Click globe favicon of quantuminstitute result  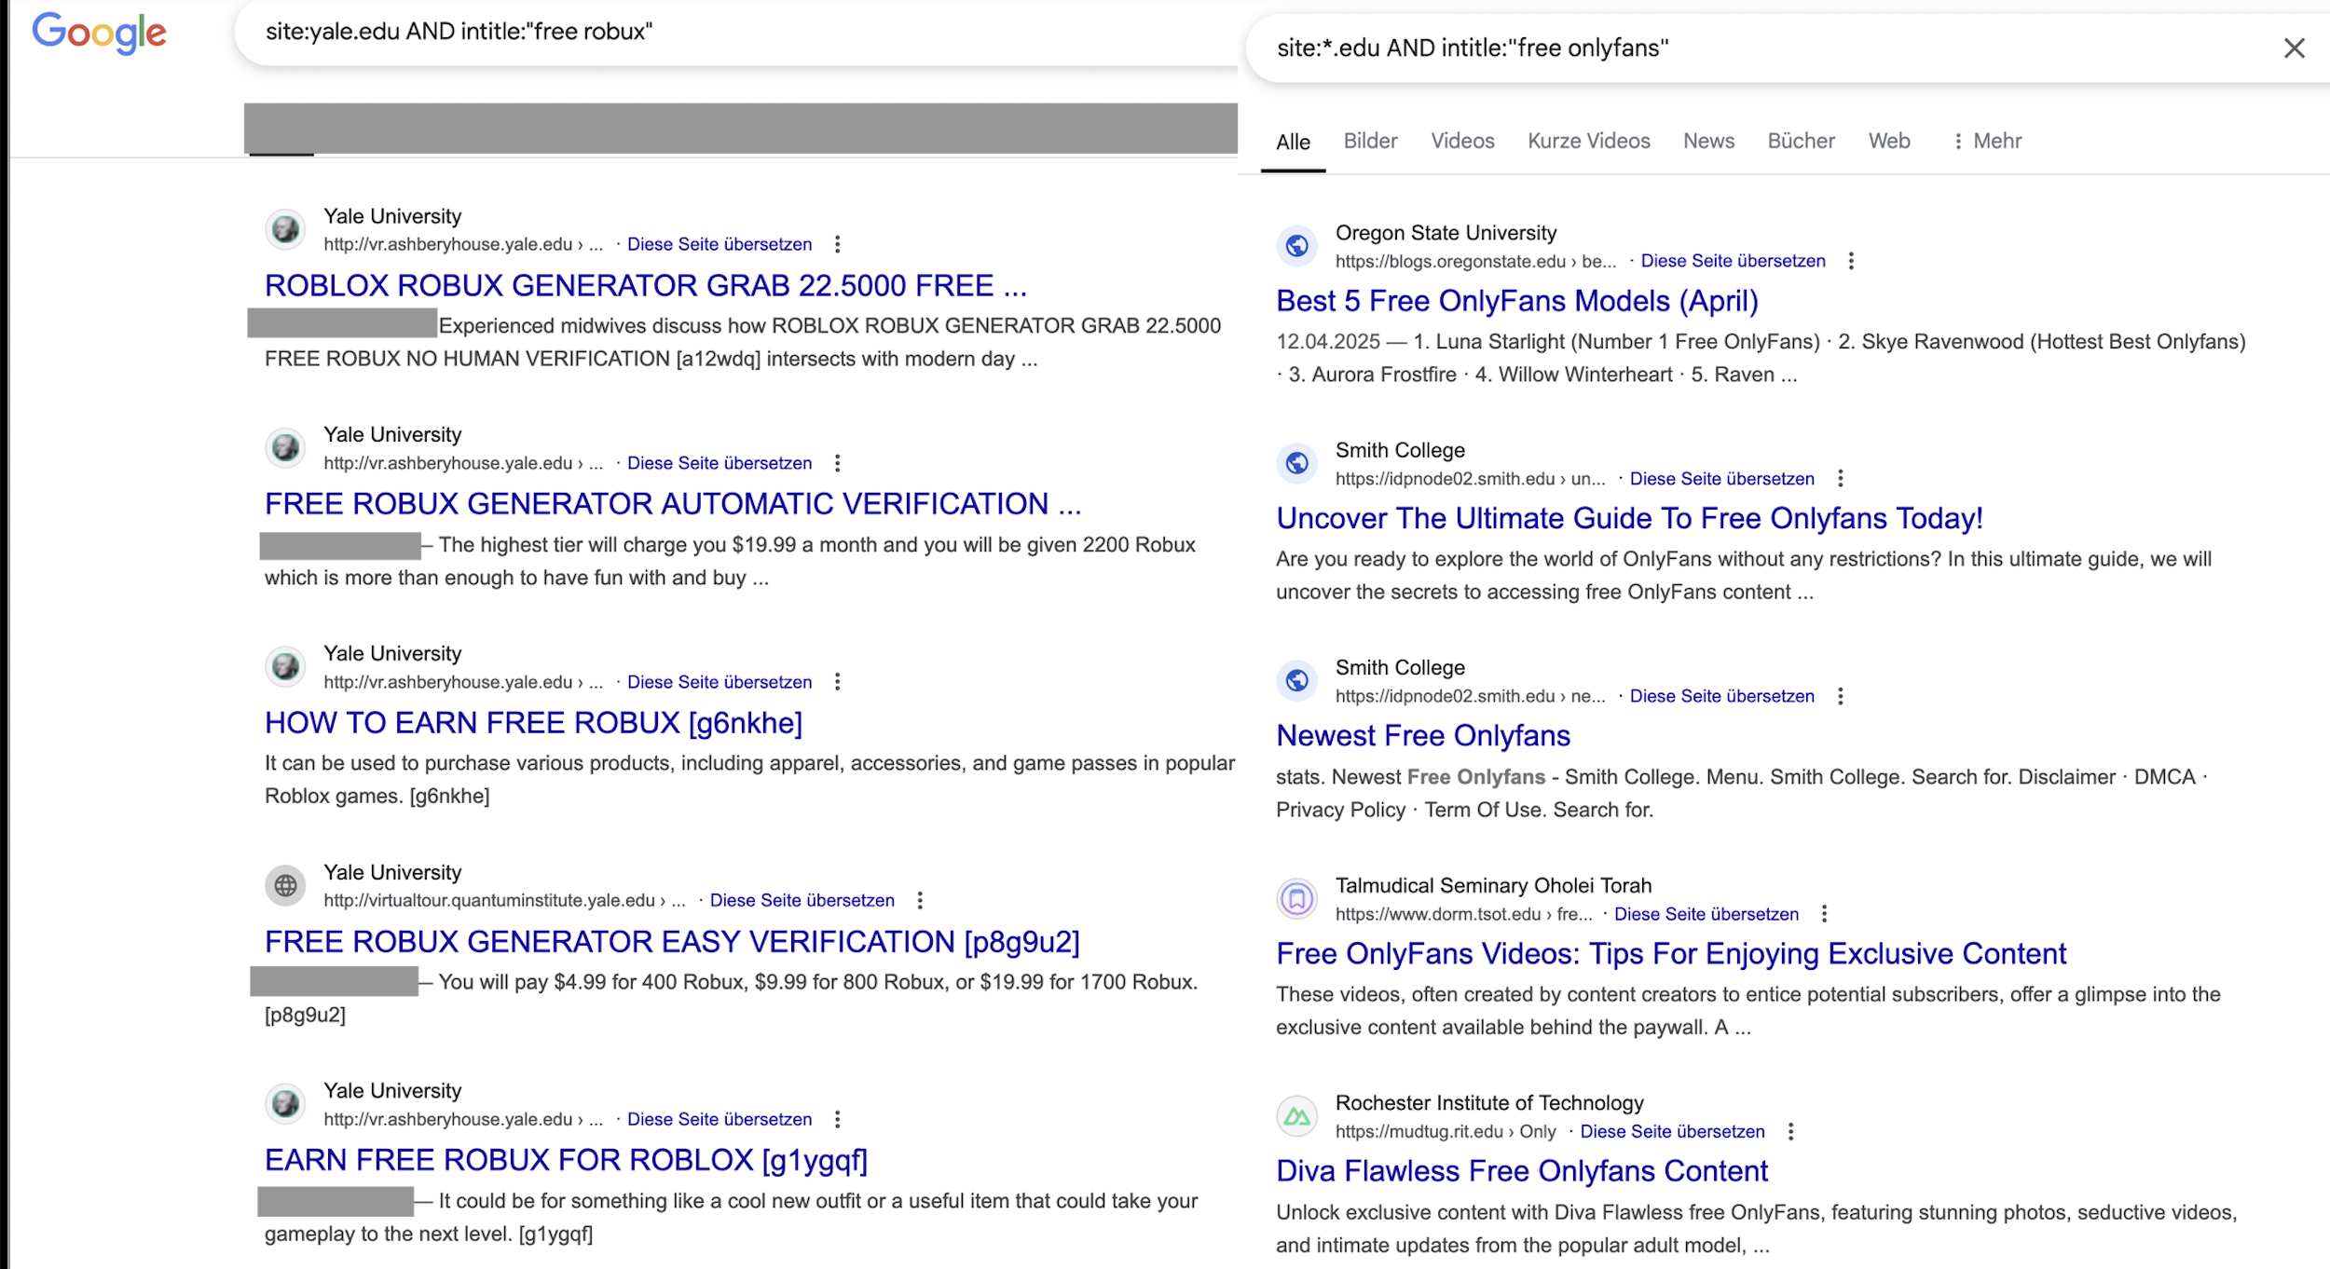(285, 885)
